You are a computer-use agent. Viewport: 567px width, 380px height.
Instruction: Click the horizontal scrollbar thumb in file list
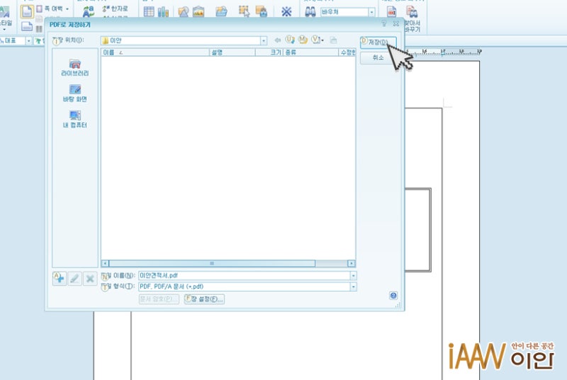212,264
